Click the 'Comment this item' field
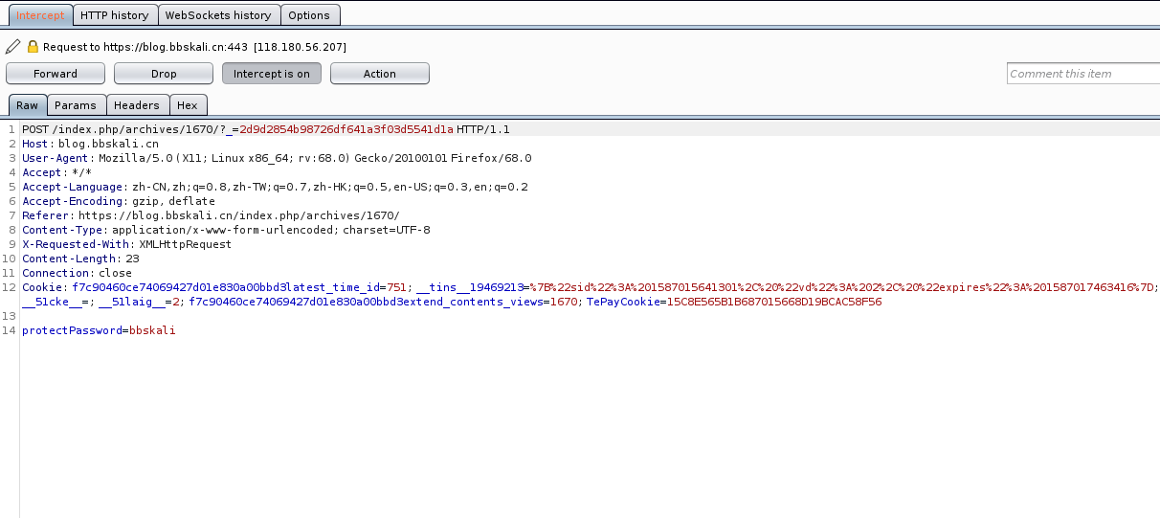This screenshot has height=518, width=1160. pos(1082,74)
